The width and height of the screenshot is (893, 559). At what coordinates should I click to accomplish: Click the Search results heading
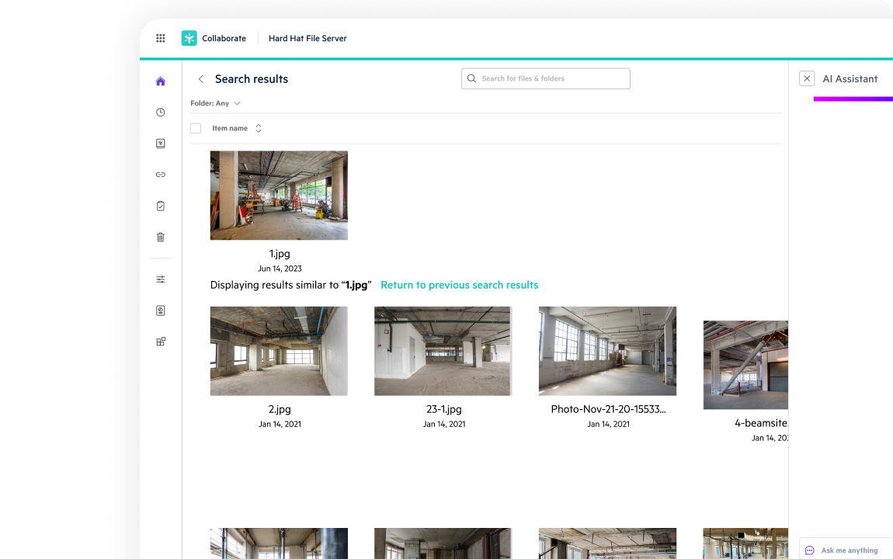tap(251, 79)
